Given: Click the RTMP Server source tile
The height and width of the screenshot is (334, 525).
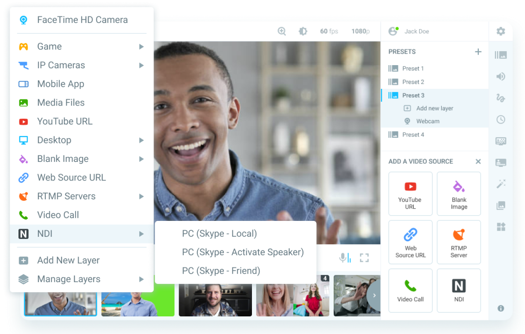Looking at the screenshot, I should [x=459, y=242].
